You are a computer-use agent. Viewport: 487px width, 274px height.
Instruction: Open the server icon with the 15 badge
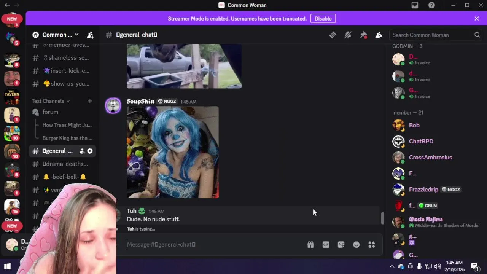pos(12,207)
